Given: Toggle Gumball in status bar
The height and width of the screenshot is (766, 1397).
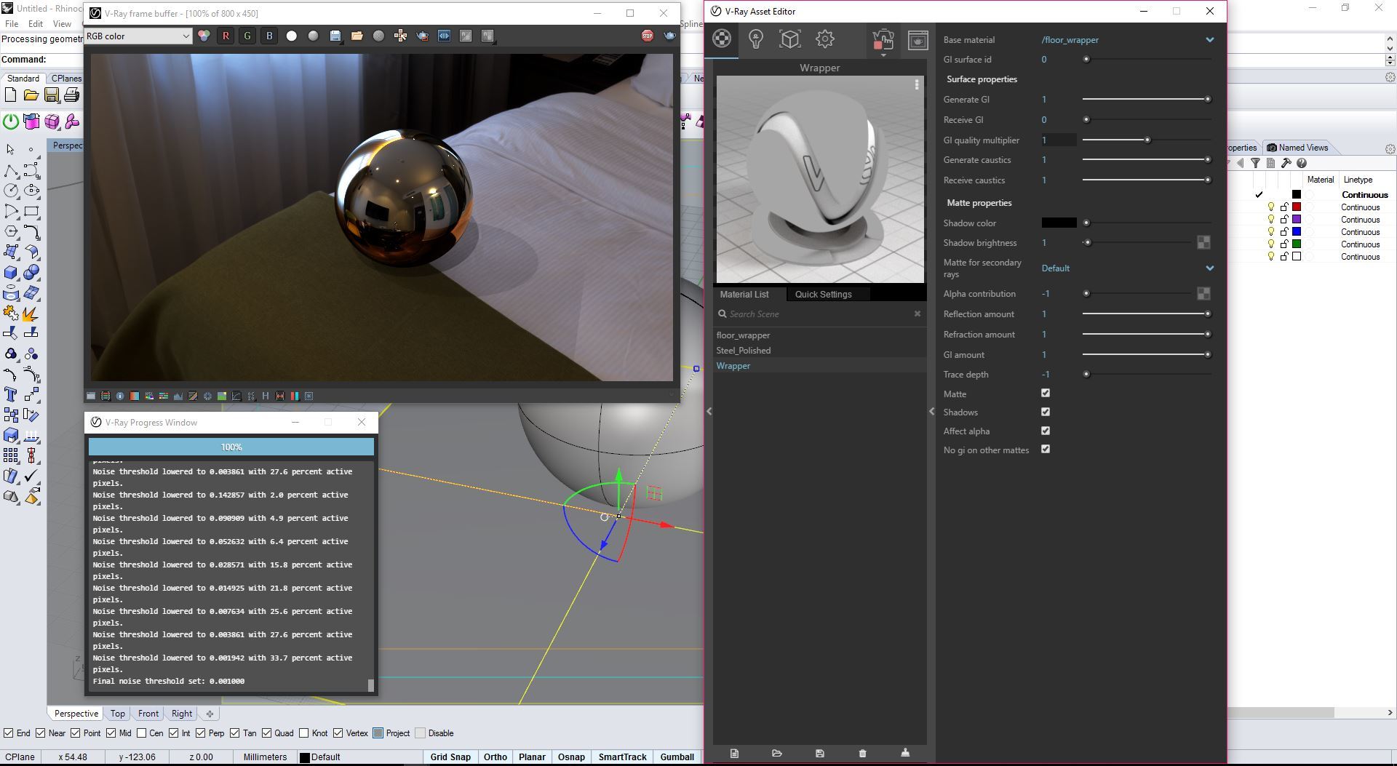Looking at the screenshot, I should [677, 757].
